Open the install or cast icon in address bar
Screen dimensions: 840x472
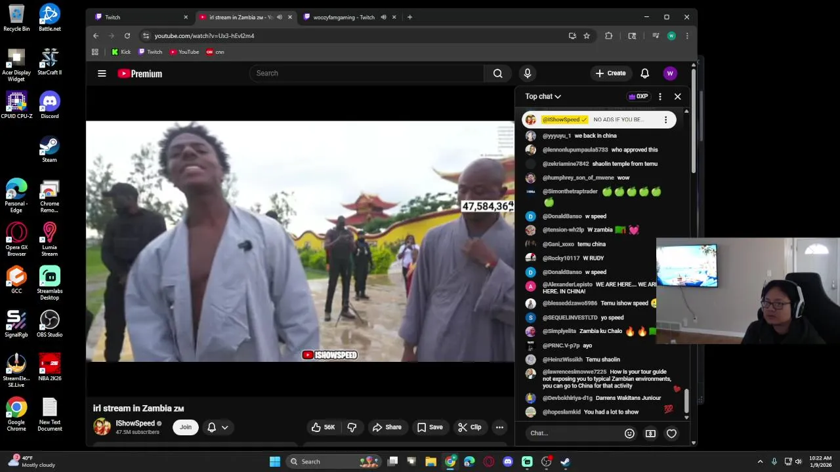[x=572, y=36]
